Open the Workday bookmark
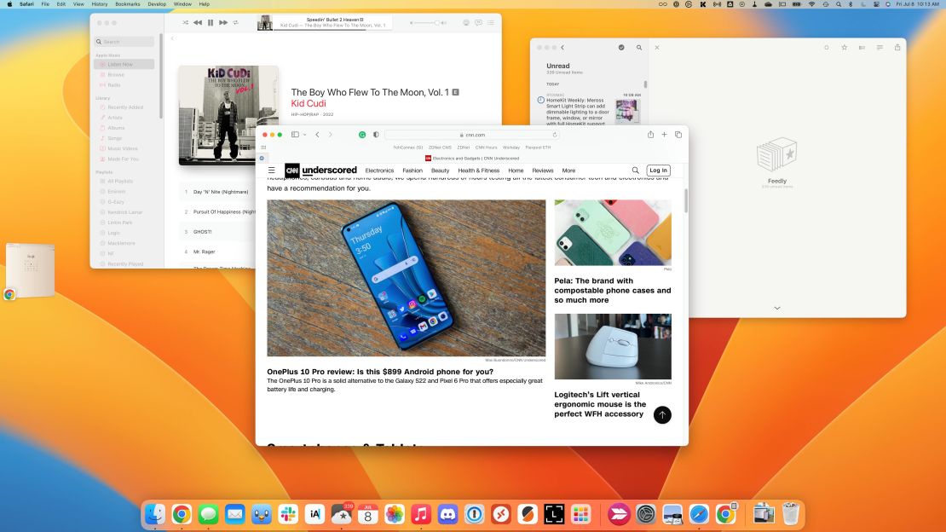Viewport: 946px width, 532px height. [x=511, y=147]
